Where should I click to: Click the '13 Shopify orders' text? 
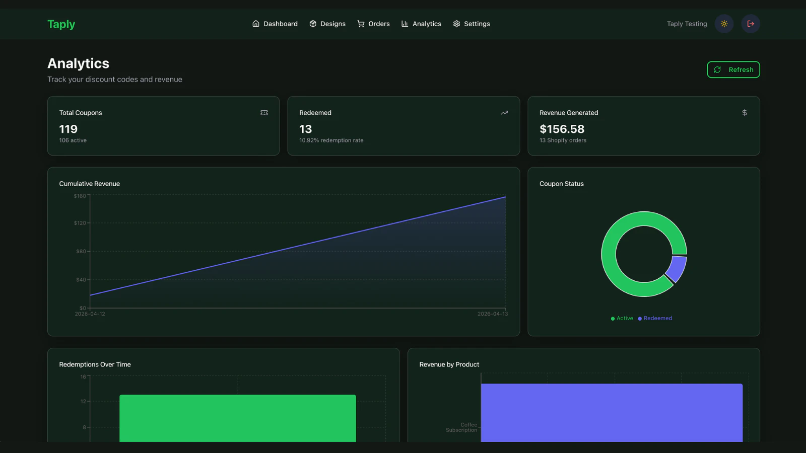point(563,140)
